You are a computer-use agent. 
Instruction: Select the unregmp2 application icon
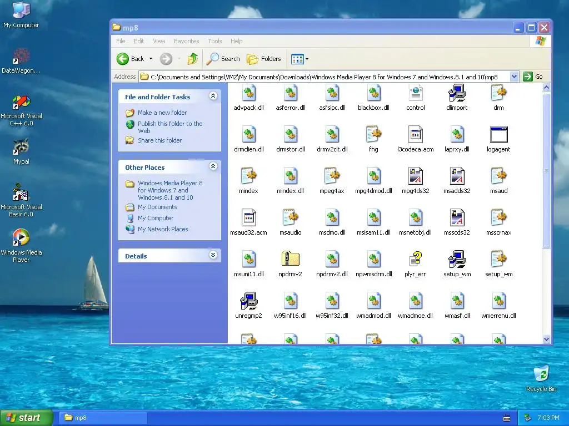[x=248, y=301]
